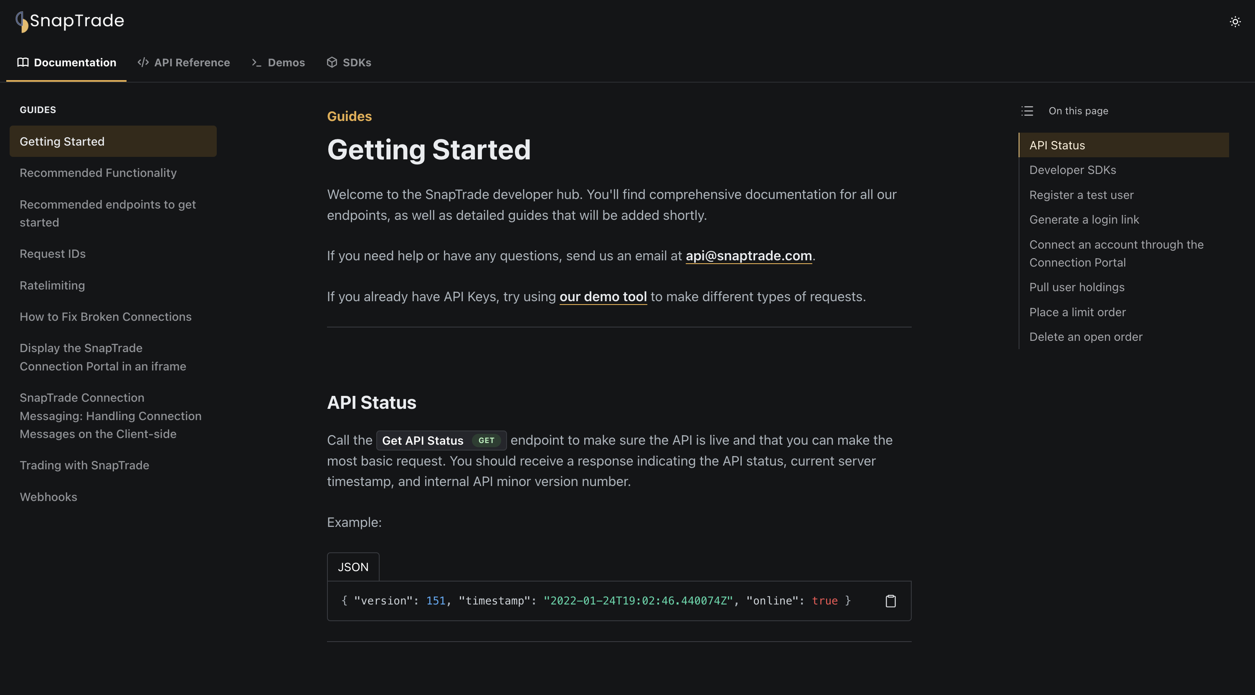Follow the 'our demo tool' link

pyautogui.click(x=603, y=296)
